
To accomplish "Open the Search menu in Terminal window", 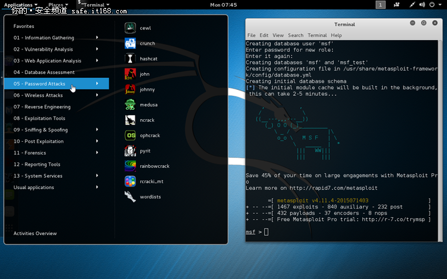I will tap(296, 35).
